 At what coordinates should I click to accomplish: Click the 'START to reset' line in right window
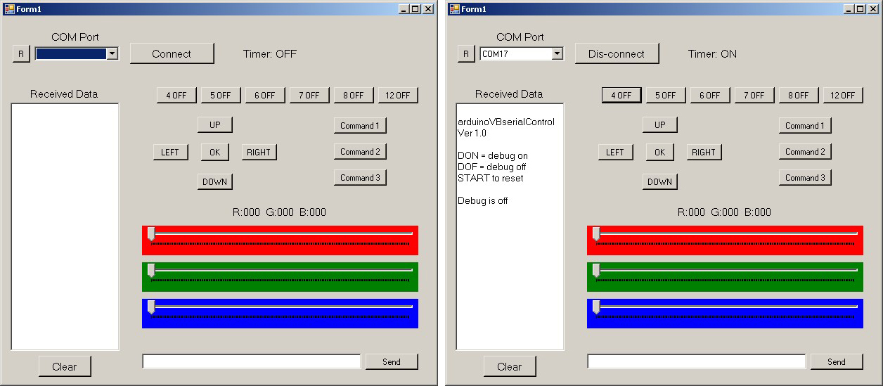coord(491,178)
